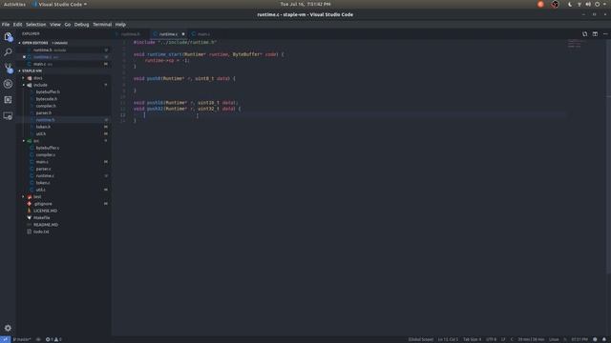
Task: Open the Terminal menu
Action: pyautogui.click(x=102, y=25)
